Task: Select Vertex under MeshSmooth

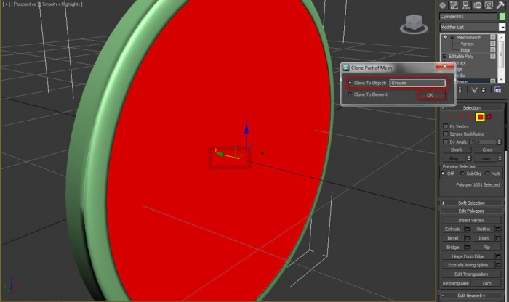Action: coord(467,44)
